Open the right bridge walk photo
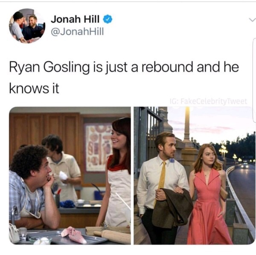The height and width of the screenshot is (255, 256). 195,175
